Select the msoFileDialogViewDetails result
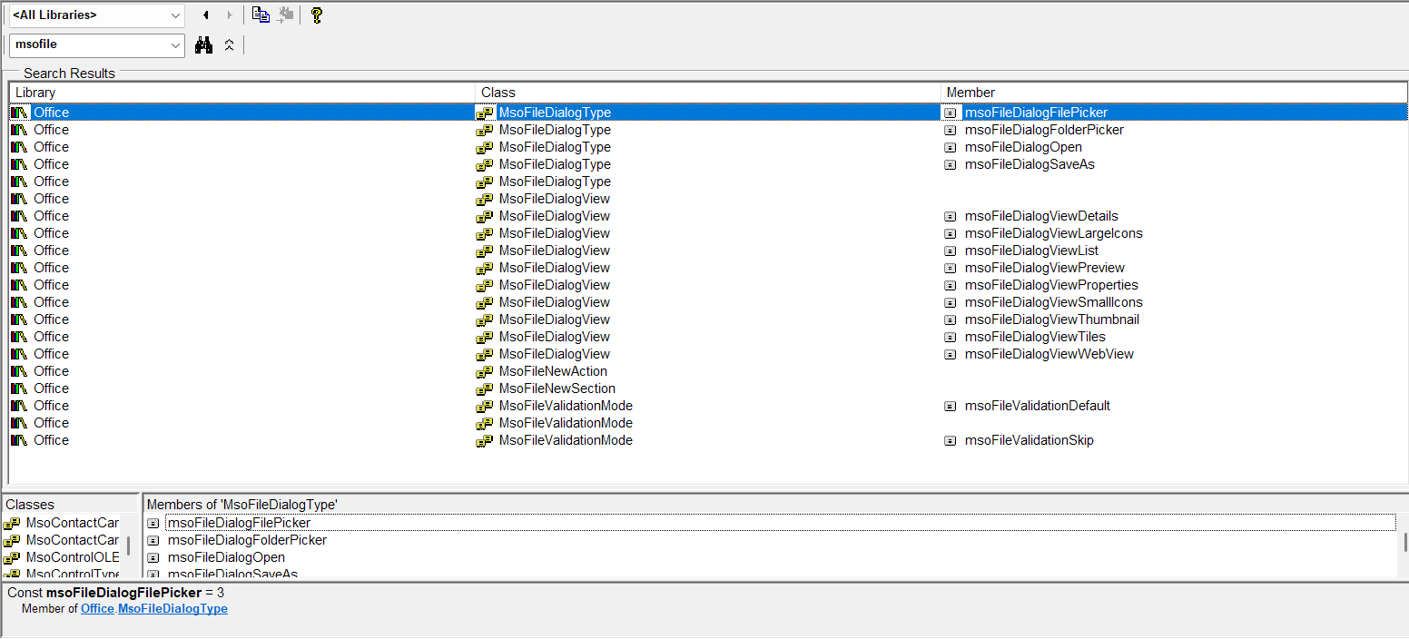 pyautogui.click(x=1041, y=216)
